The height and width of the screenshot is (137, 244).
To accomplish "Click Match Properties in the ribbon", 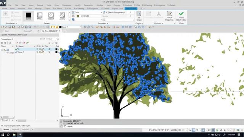I will [169, 16].
